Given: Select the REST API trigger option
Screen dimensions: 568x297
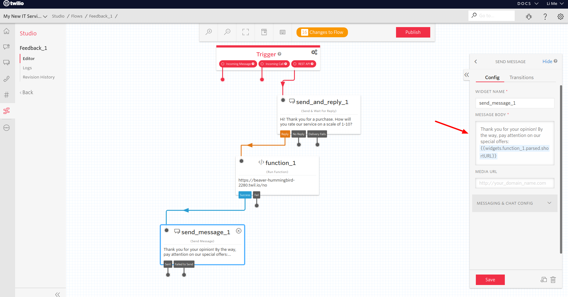Looking at the screenshot, I should click(x=304, y=64).
